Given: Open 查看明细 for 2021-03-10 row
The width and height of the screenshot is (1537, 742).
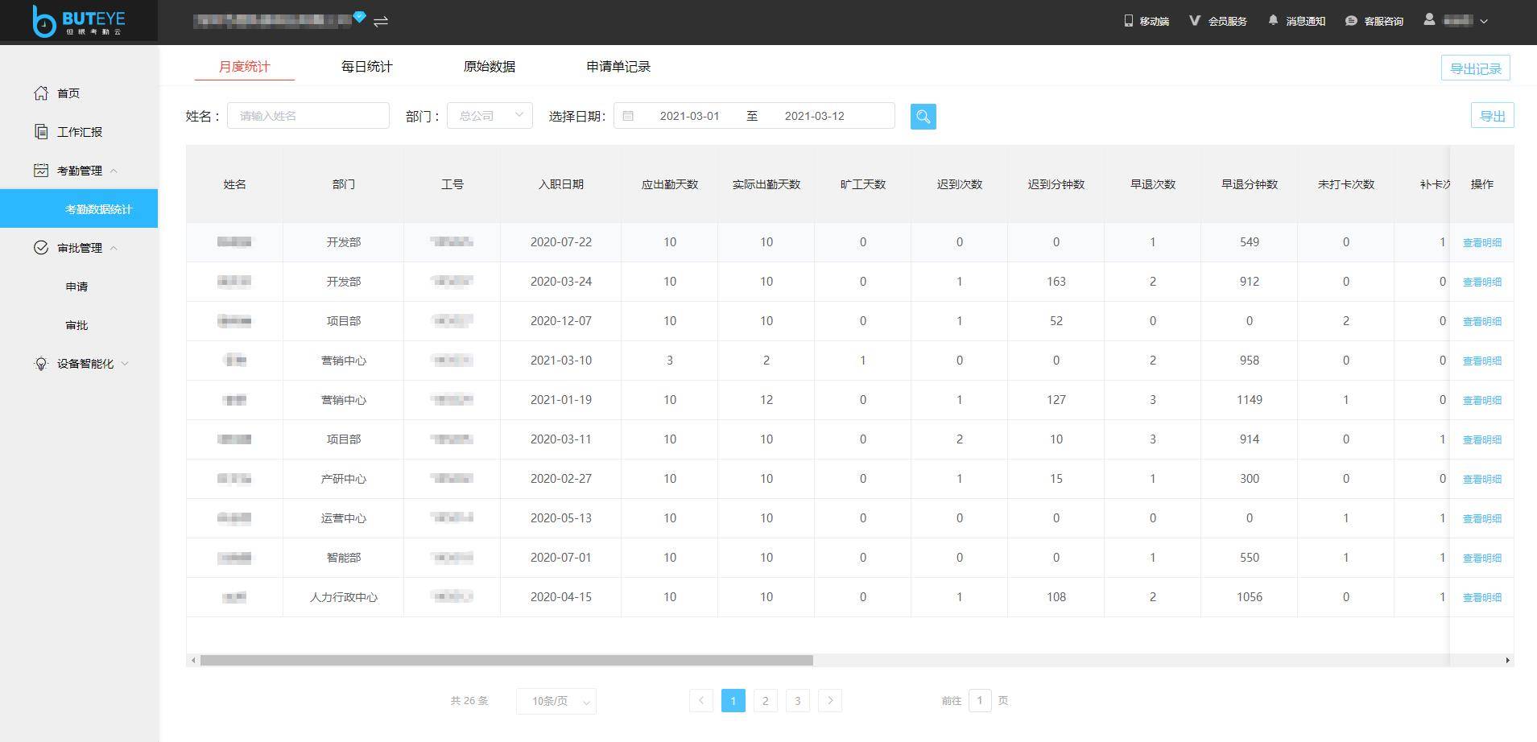Looking at the screenshot, I should click(1481, 361).
